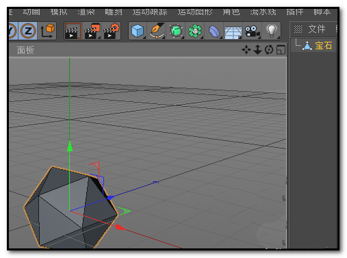347x258 pixels.
Task: Select the spline pen tool
Action: point(157,31)
